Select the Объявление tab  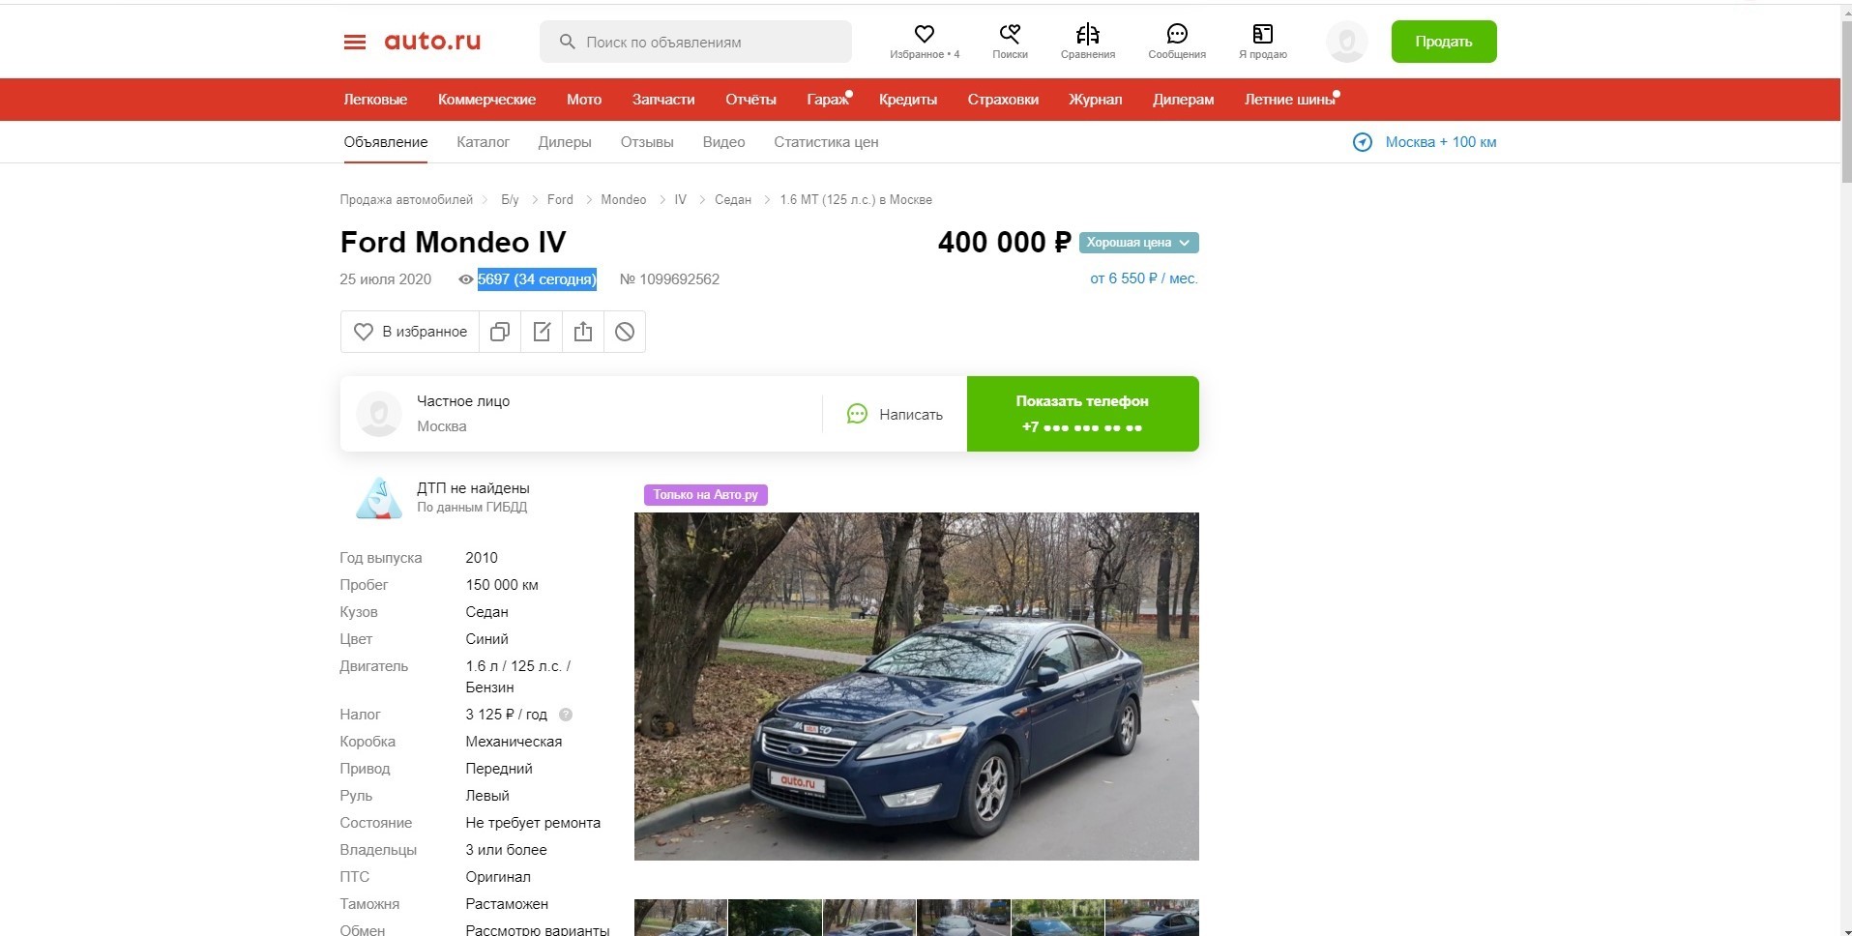coord(386,142)
